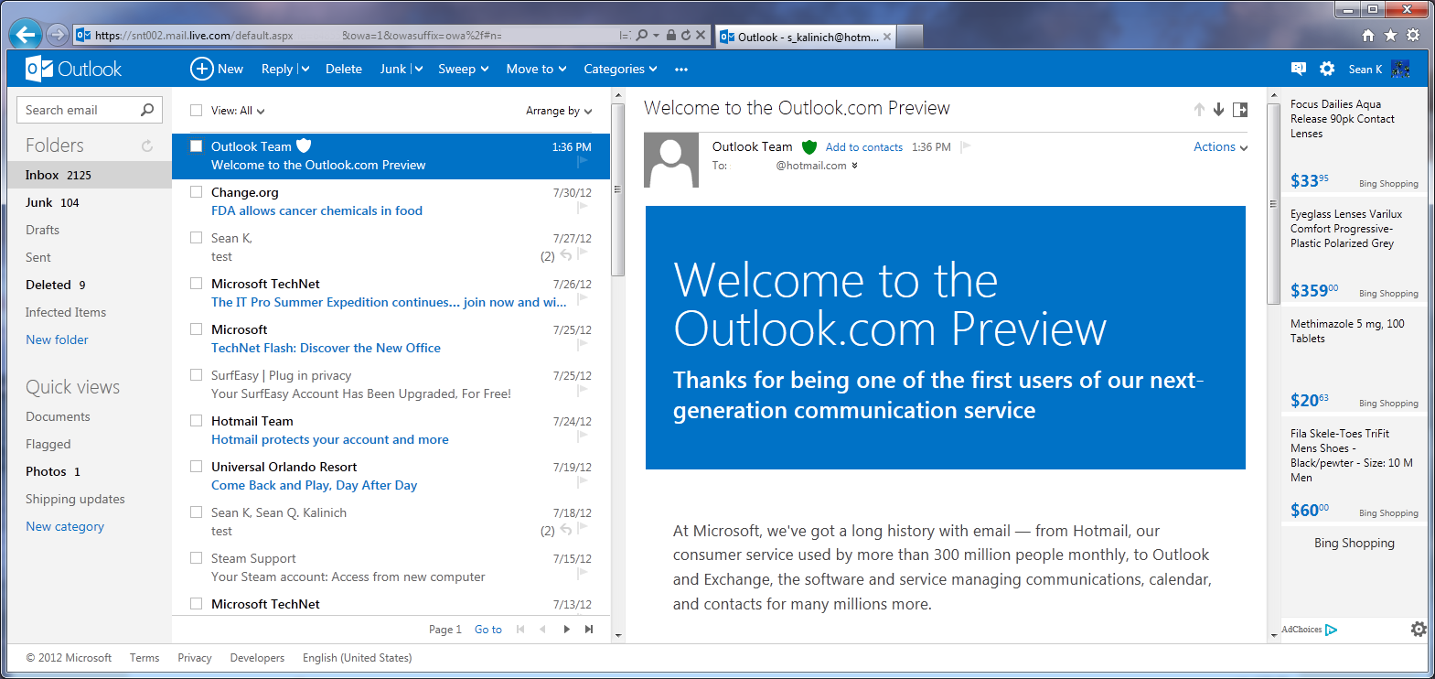Click Add to contacts link

click(864, 147)
